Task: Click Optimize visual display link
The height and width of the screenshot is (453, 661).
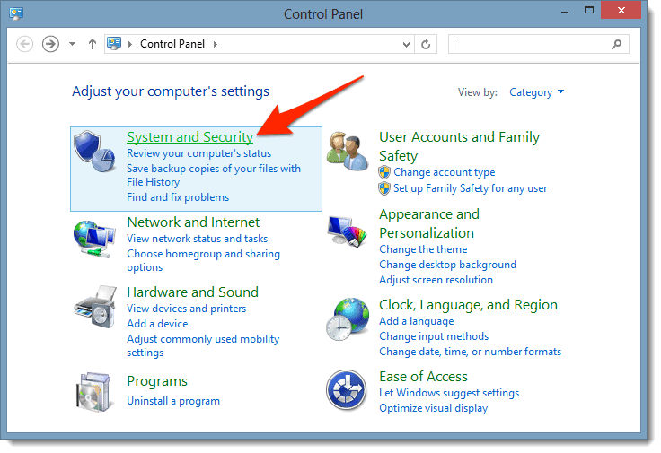Action: (x=434, y=408)
